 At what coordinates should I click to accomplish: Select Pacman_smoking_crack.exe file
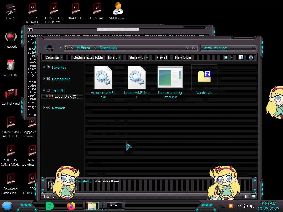(170, 82)
